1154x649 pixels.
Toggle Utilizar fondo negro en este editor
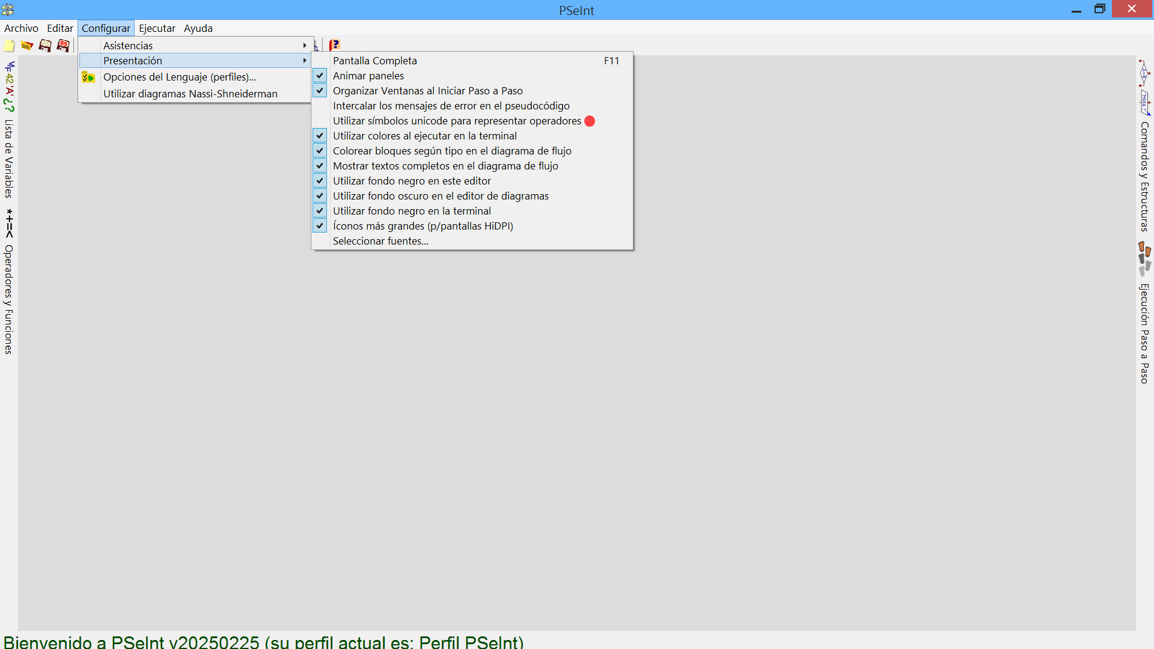coord(412,181)
